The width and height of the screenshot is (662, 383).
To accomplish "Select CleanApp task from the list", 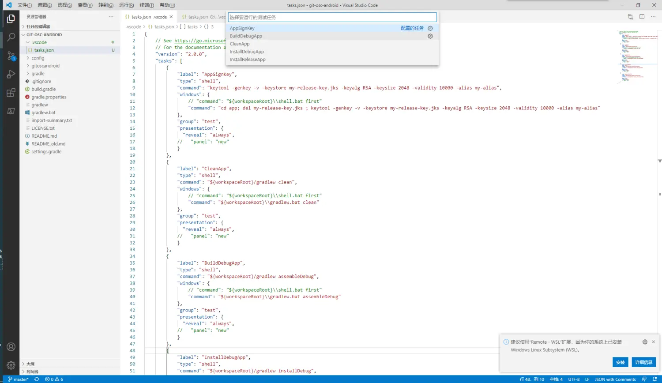I will 240,44.
